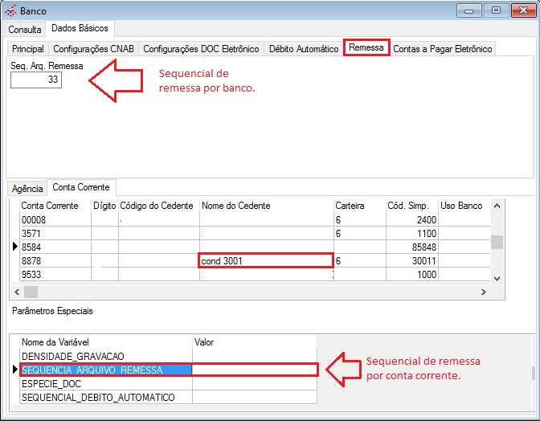Screen dimensions: 540x421
Task: Select the Remessa tab
Action: pyautogui.click(x=366, y=48)
